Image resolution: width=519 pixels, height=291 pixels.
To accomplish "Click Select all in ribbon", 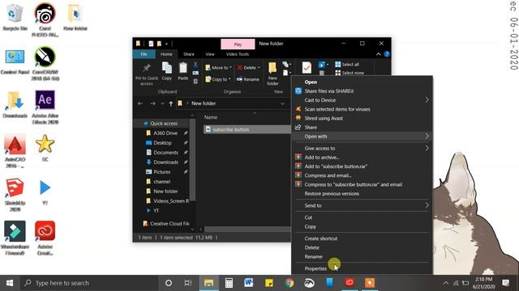I will (x=347, y=65).
